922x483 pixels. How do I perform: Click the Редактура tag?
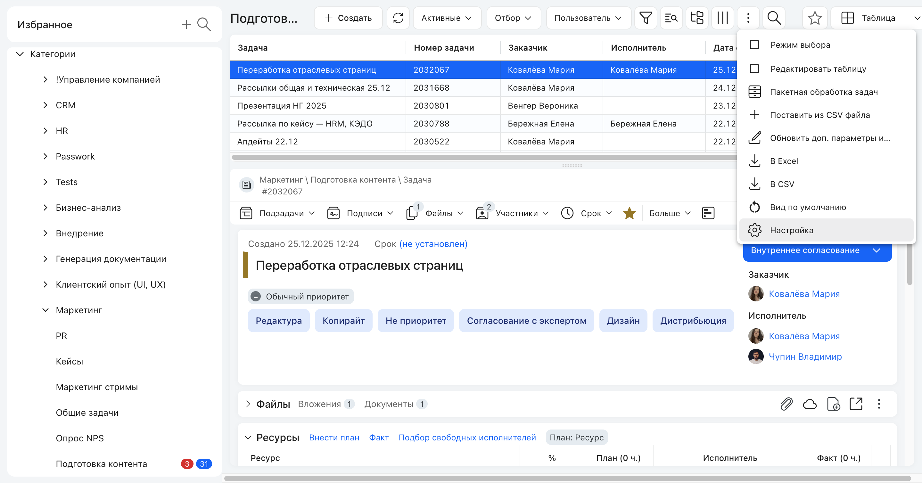pyautogui.click(x=278, y=321)
